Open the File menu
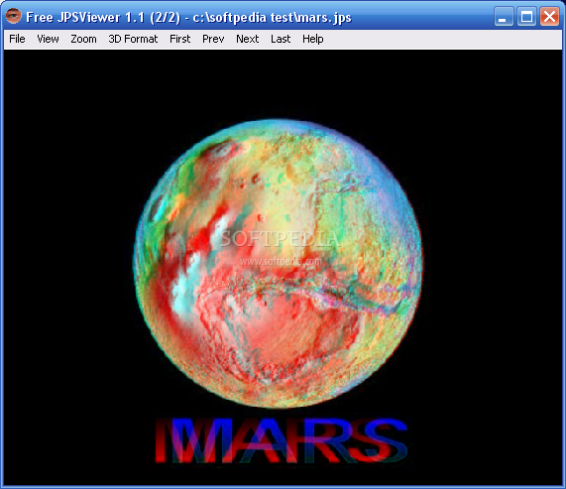566x489 pixels. [17, 39]
